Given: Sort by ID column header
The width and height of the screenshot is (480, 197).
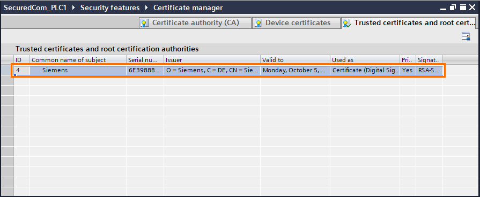Looking at the screenshot, I should click(x=22, y=60).
